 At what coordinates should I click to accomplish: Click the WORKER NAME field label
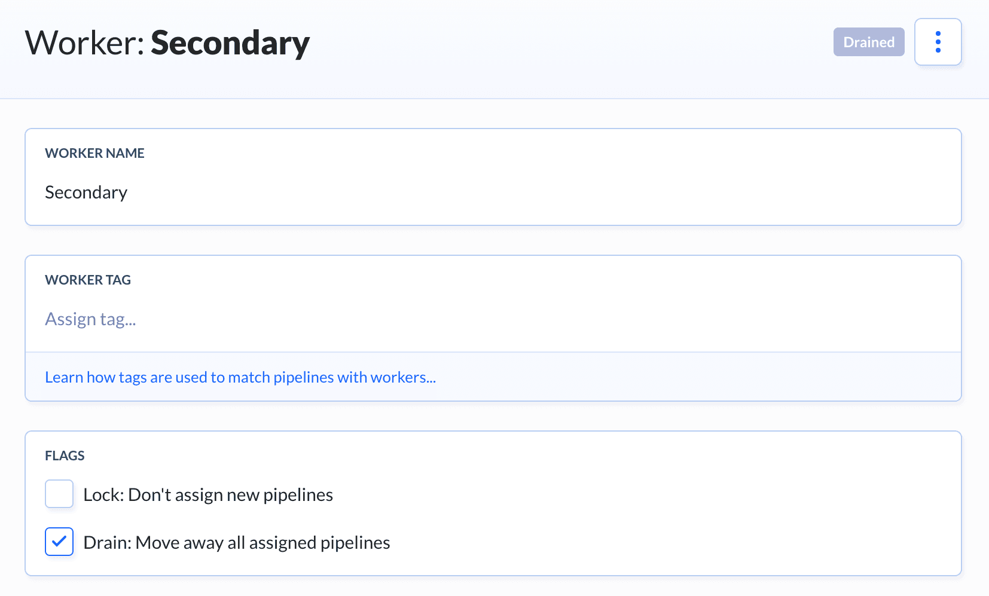[x=94, y=153]
